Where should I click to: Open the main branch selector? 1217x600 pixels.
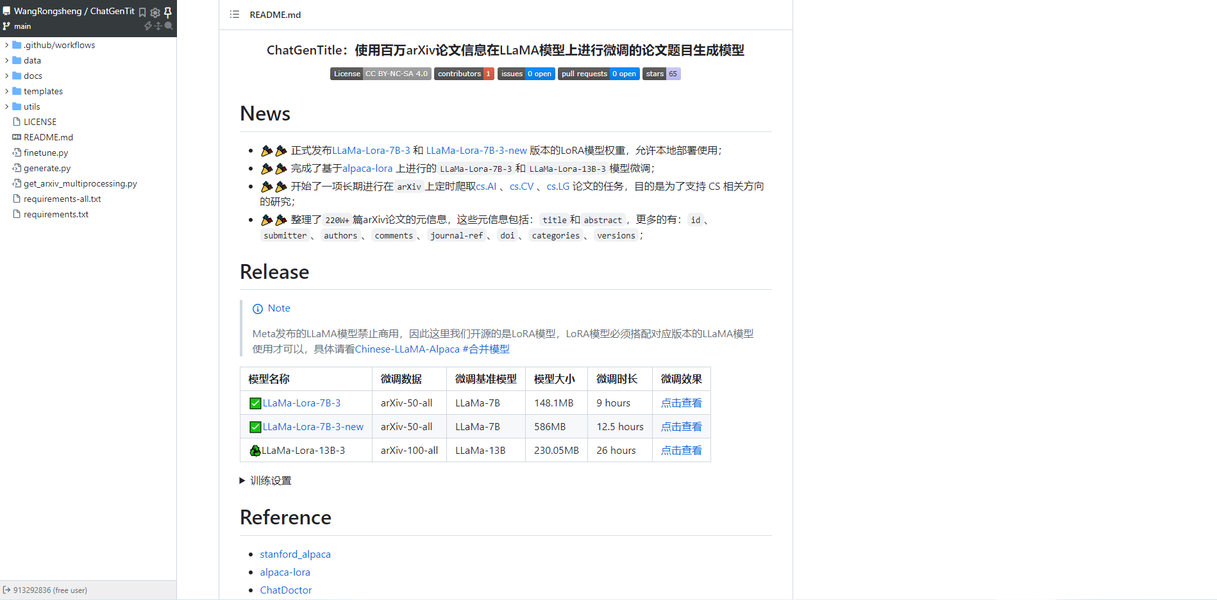point(22,26)
